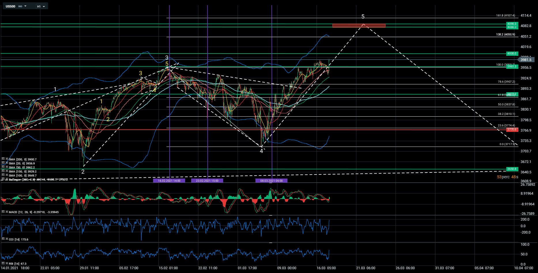This screenshot has width=538, height=273.
Task: Remove the MACD indicator with its X
Action: click(x=7, y=212)
